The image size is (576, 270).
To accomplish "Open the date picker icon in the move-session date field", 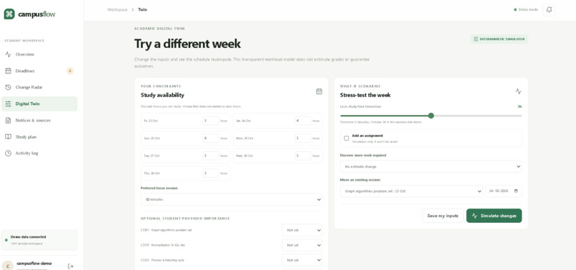I will [x=516, y=191].
